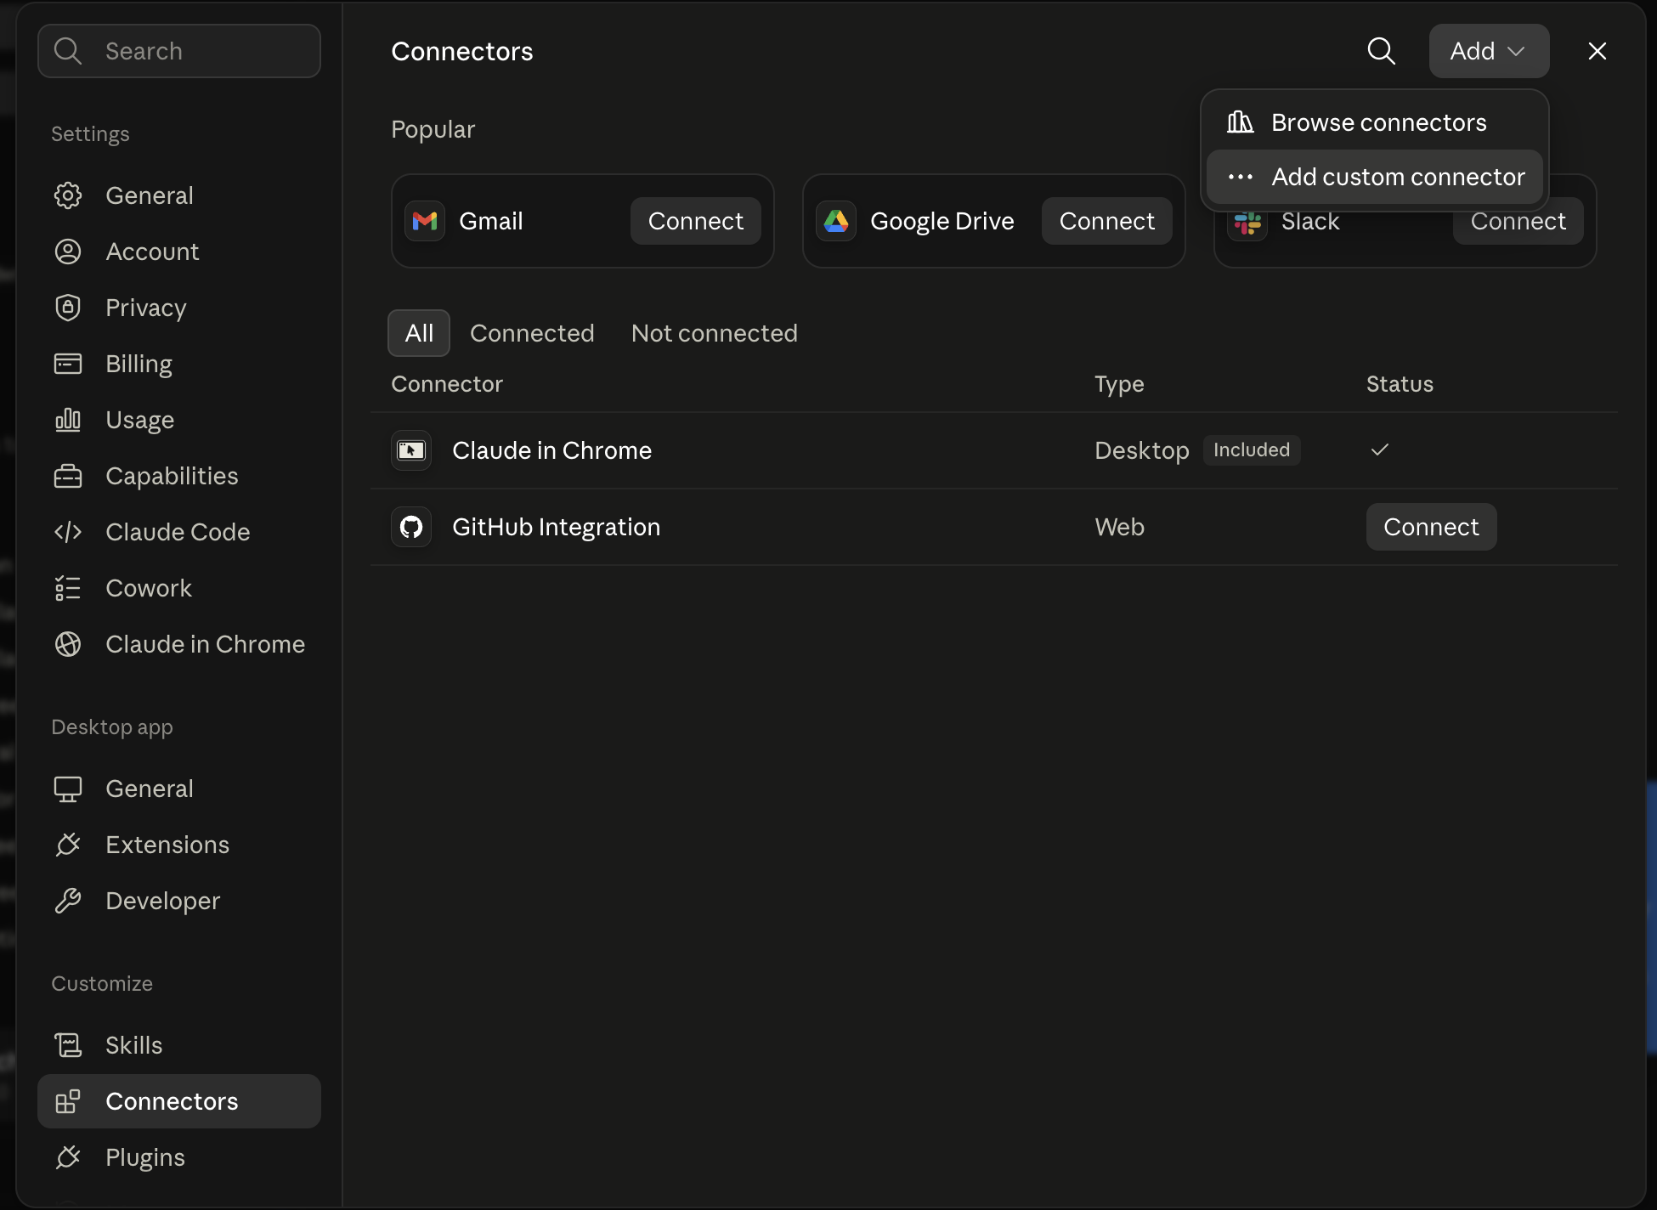
Task: Go to the Billing settings page
Action: coord(179,364)
